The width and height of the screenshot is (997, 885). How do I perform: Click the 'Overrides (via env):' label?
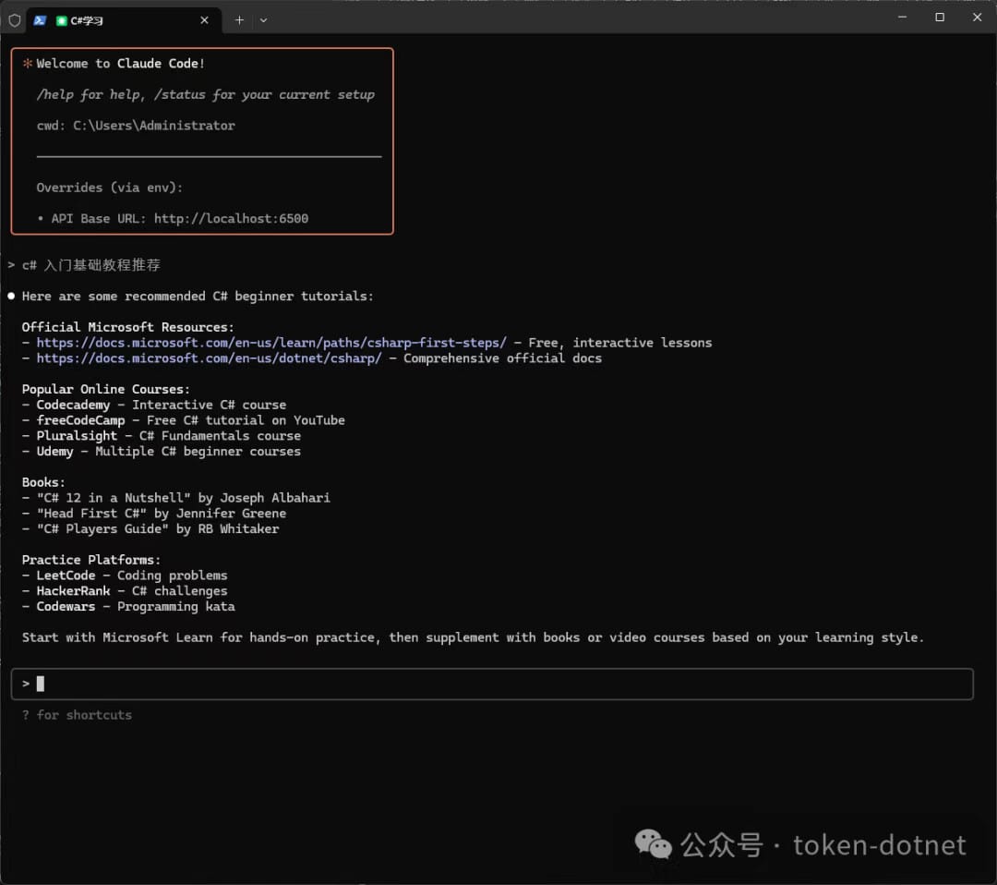(109, 188)
